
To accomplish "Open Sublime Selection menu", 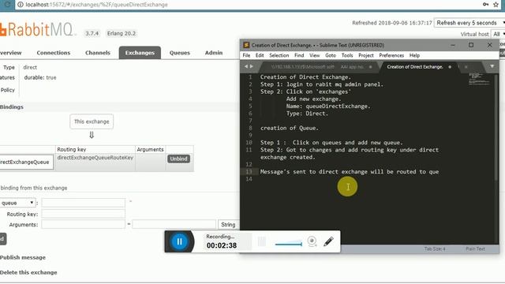I will point(279,55).
